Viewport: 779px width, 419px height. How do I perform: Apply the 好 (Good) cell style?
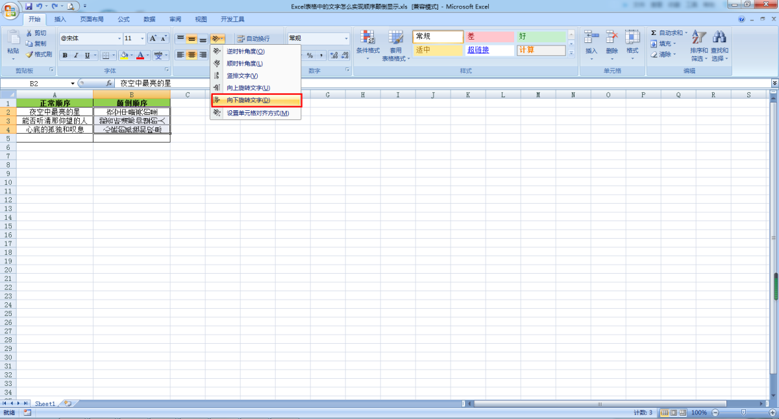pos(541,37)
